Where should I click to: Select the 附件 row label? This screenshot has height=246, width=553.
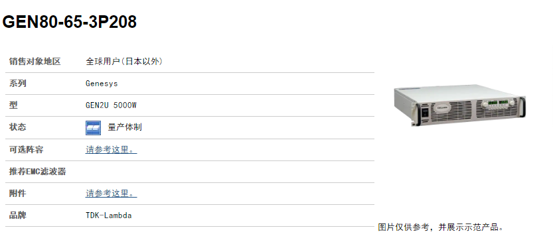(18, 193)
